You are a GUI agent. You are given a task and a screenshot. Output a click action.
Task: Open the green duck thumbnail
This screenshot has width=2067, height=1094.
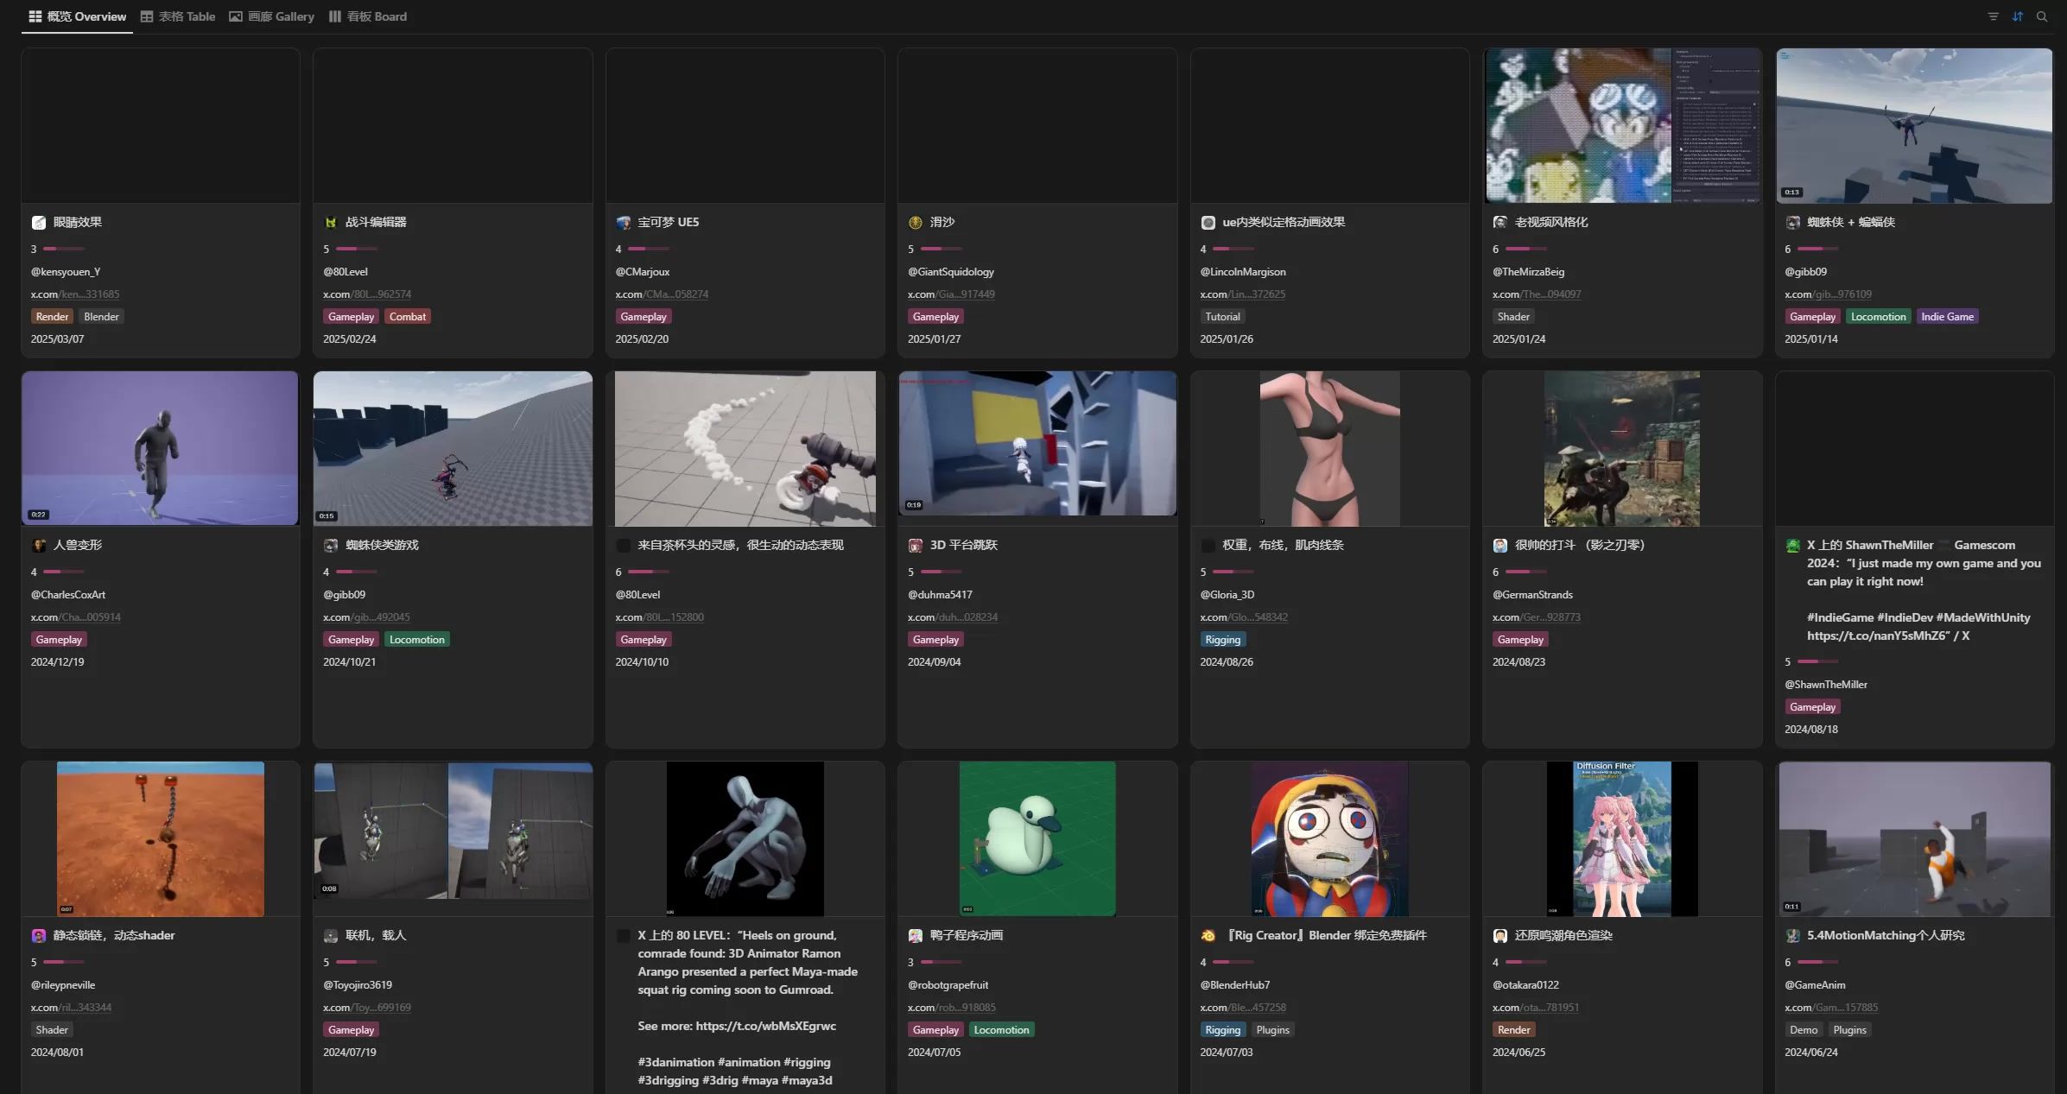(1037, 838)
